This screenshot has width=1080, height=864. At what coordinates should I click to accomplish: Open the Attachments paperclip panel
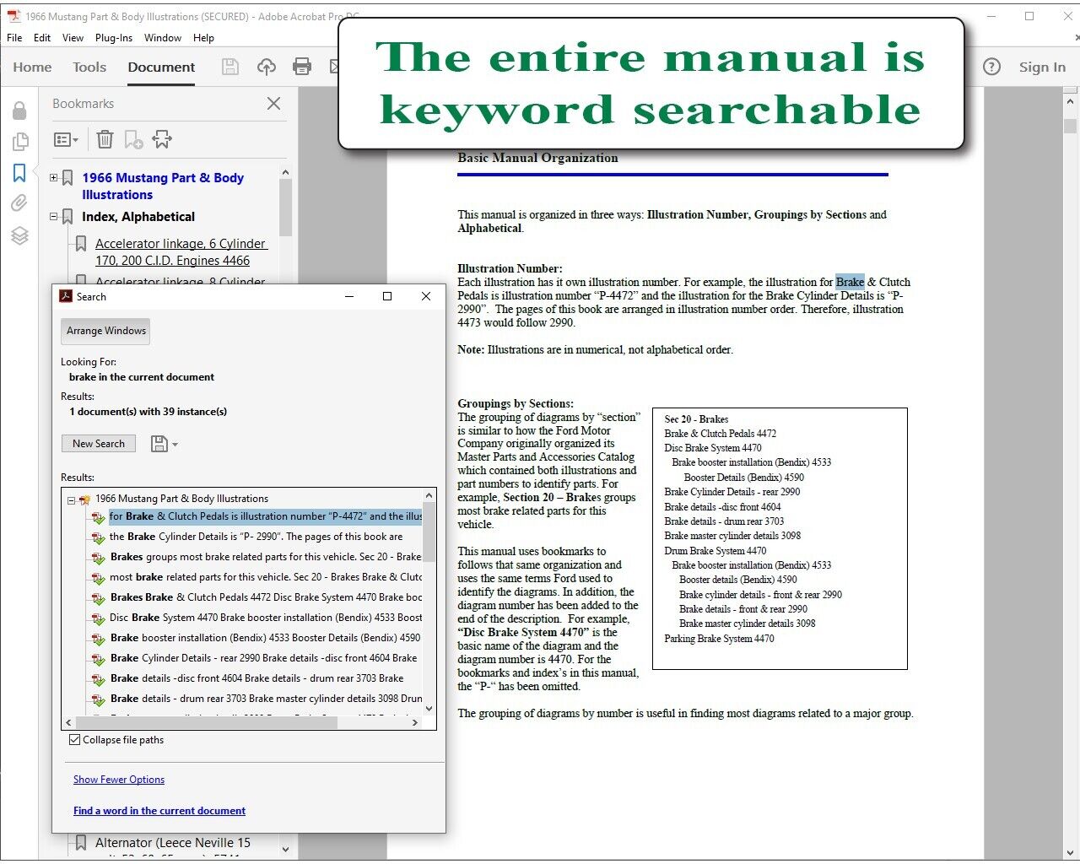pyautogui.click(x=19, y=203)
